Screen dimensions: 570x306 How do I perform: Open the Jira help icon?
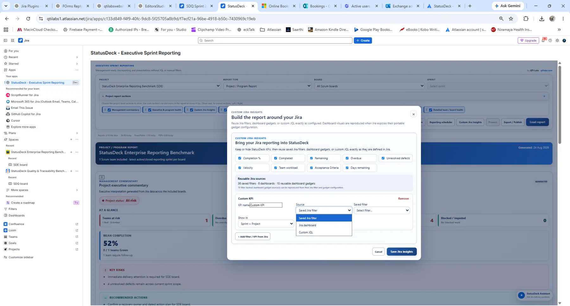550,41
